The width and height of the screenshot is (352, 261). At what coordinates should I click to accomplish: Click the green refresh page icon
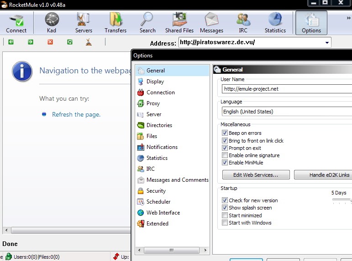pos(70,42)
